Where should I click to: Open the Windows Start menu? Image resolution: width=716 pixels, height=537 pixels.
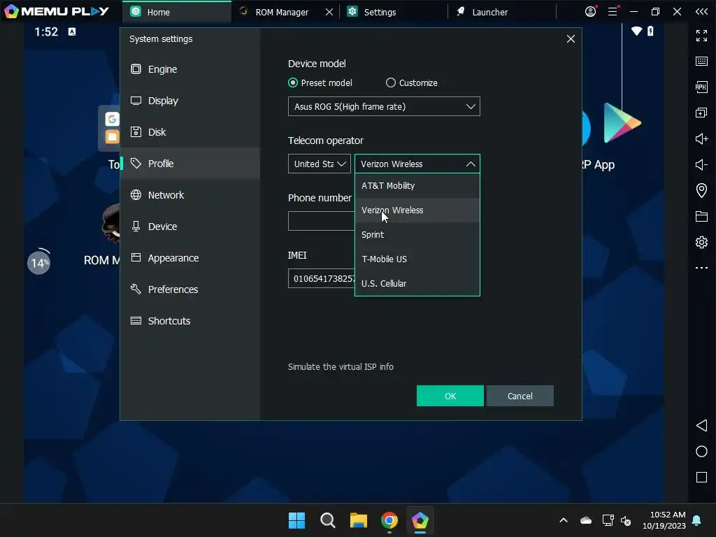point(296,520)
